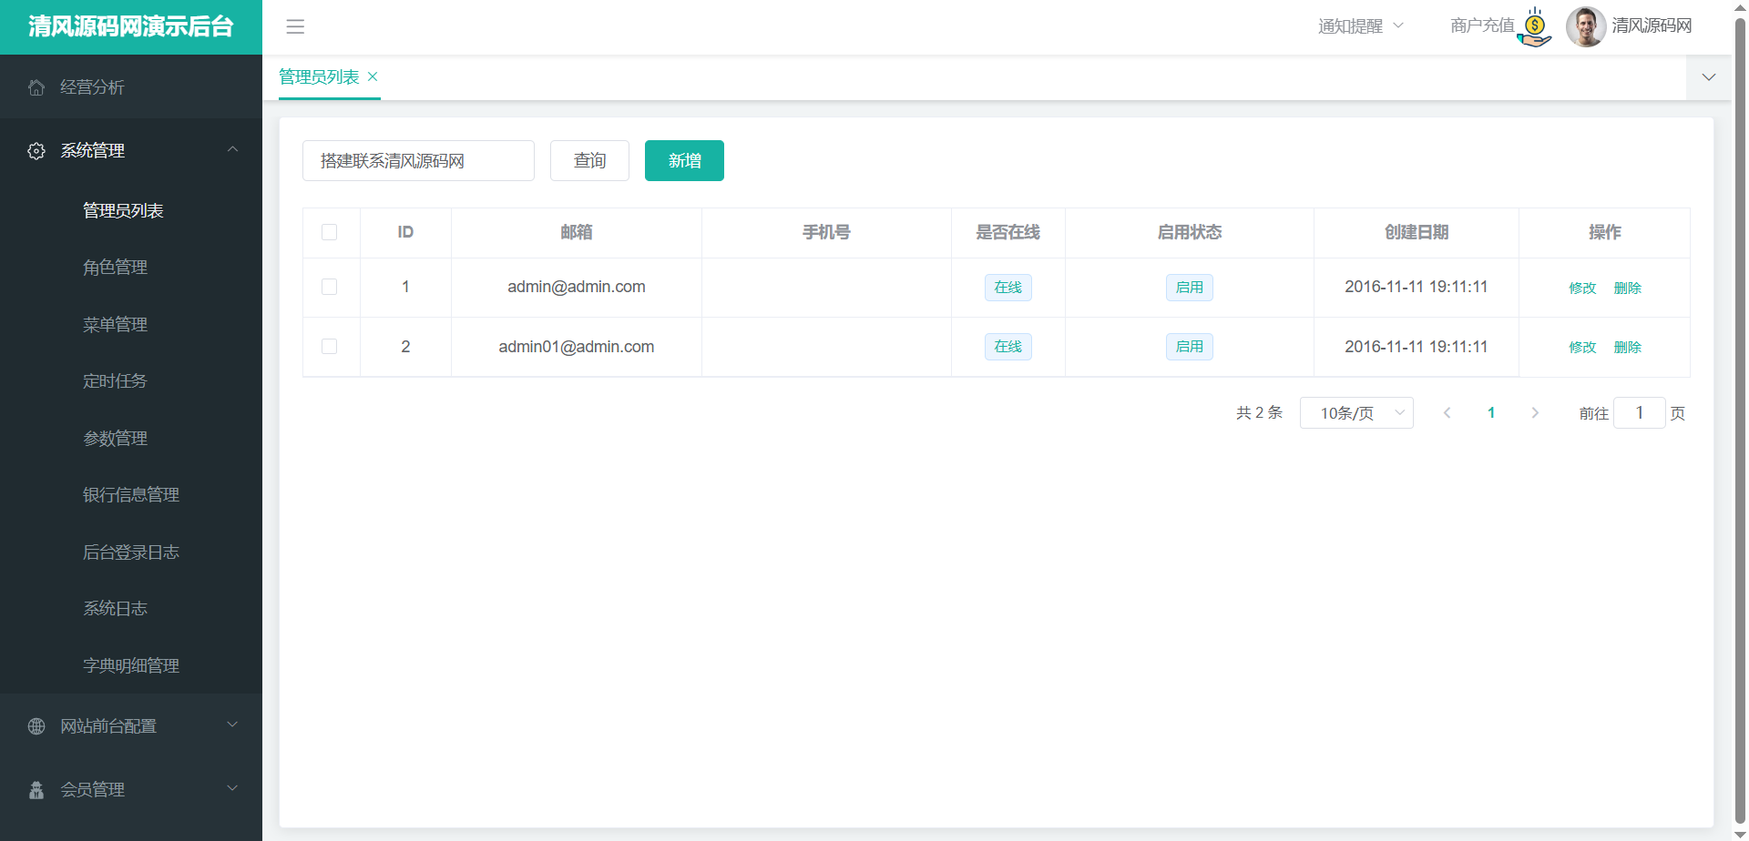Select 后台登录日志 from the sidebar

pyautogui.click(x=131, y=552)
